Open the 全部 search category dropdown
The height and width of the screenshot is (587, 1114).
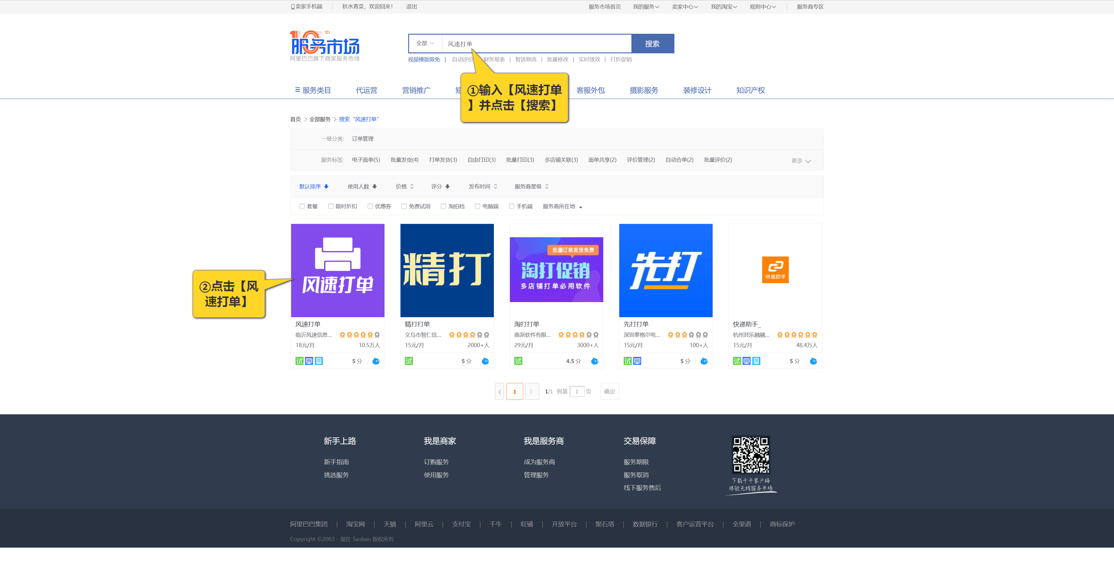point(425,43)
